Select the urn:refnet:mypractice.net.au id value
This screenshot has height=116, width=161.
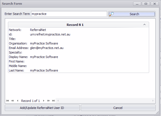[50, 34]
